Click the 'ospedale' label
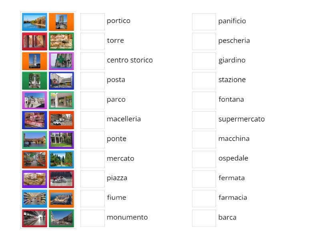 (x=233, y=158)
